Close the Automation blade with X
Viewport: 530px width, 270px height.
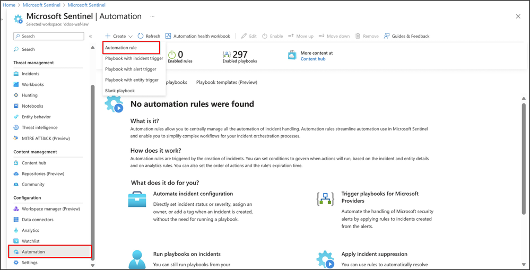518,16
